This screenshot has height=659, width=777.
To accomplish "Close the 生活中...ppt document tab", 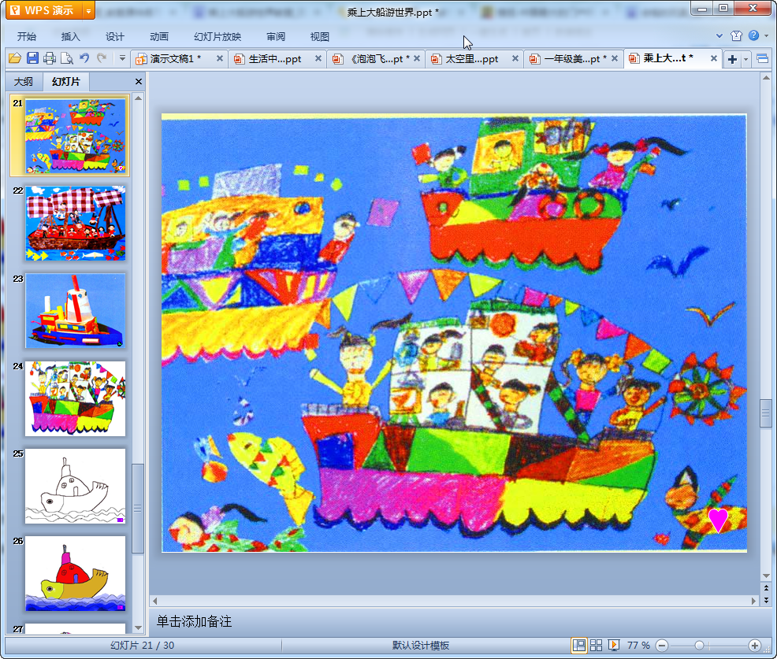I will pyautogui.click(x=318, y=58).
